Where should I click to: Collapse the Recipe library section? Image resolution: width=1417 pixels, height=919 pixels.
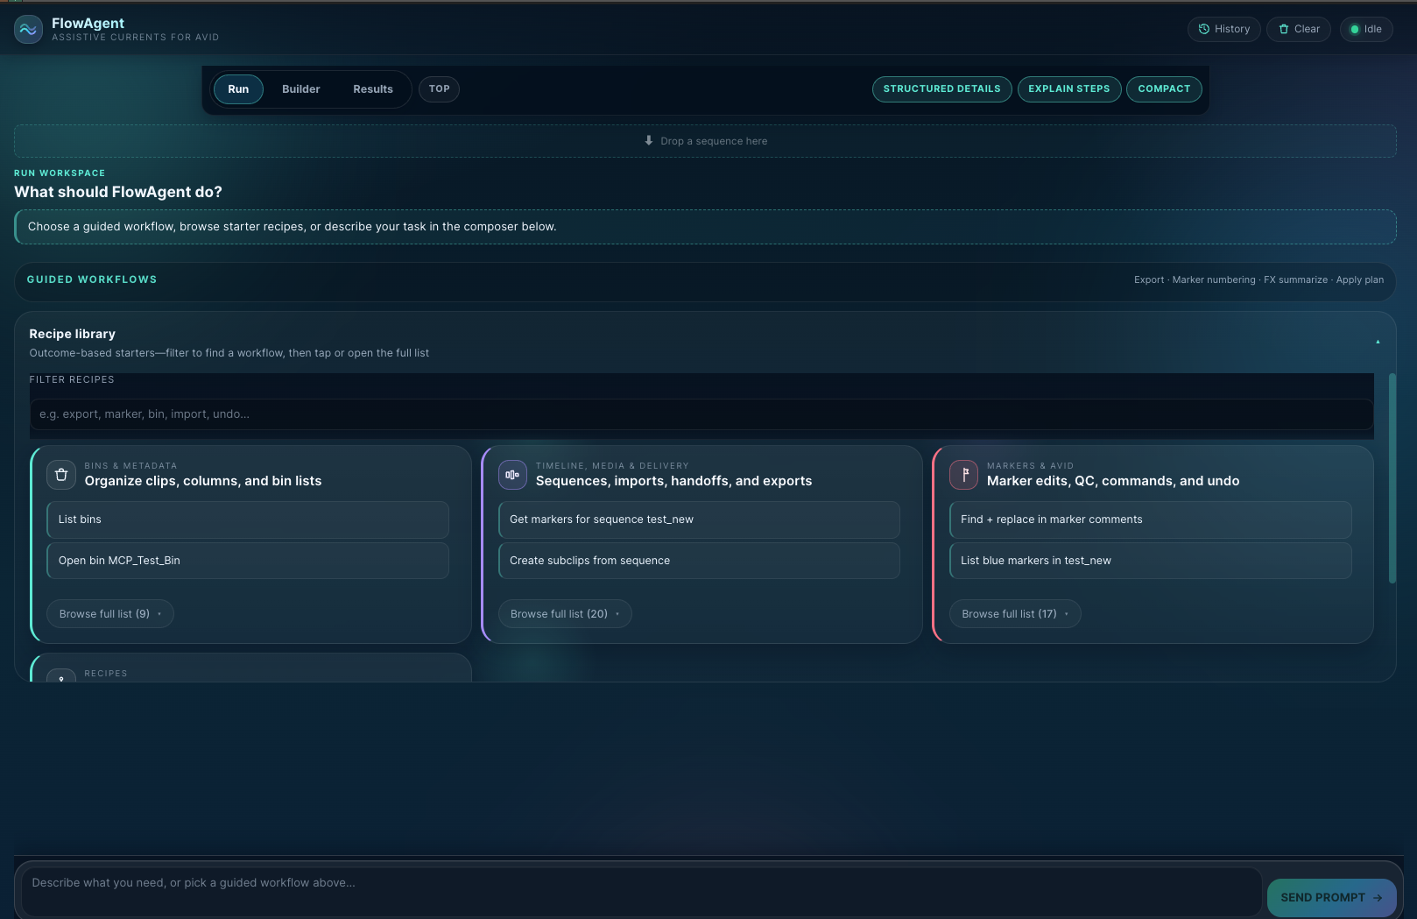click(1378, 342)
